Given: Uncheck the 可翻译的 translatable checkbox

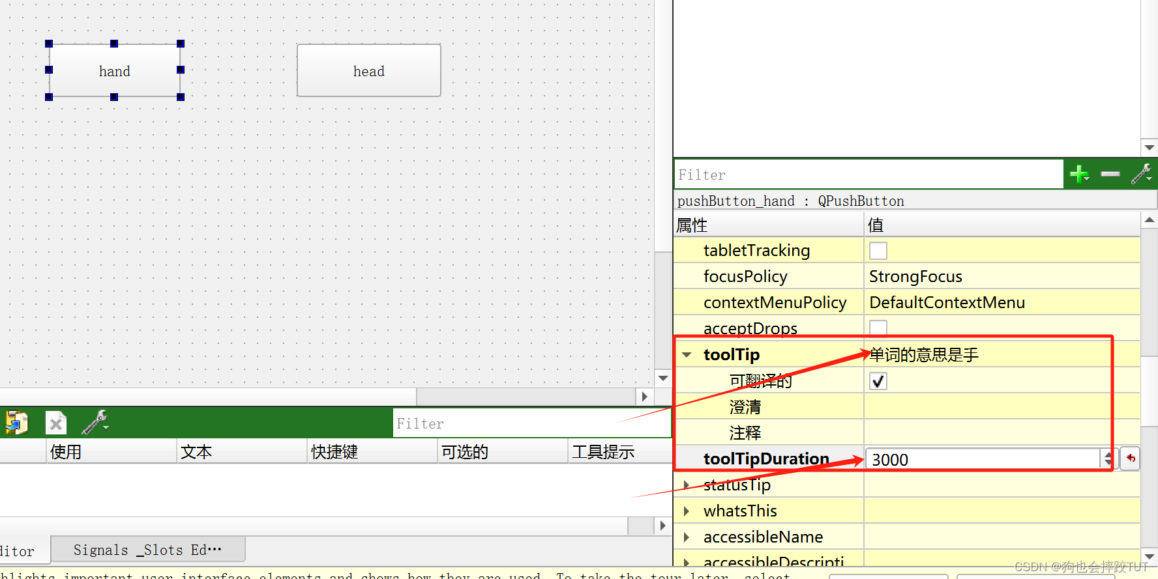Looking at the screenshot, I should pos(878,380).
